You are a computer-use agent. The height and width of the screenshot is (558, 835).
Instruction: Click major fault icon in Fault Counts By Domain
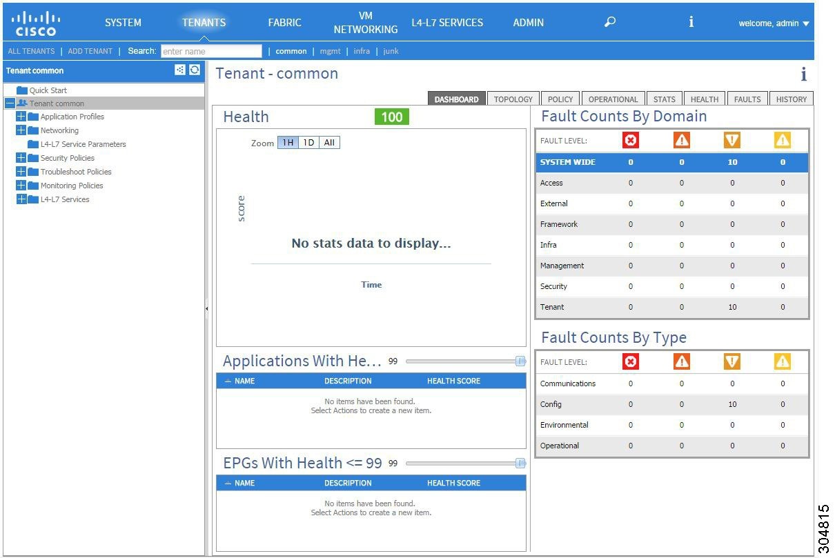click(x=682, y=140)
